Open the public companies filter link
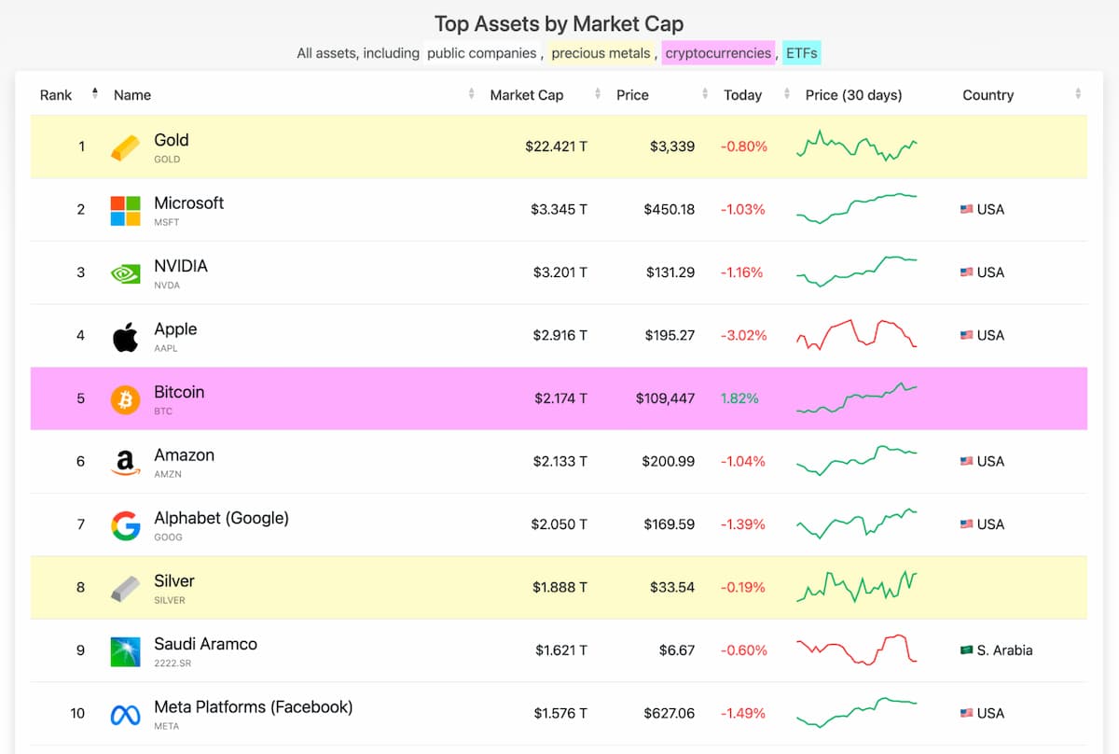This screenshot has width=1119, height=754. [481, 53]
